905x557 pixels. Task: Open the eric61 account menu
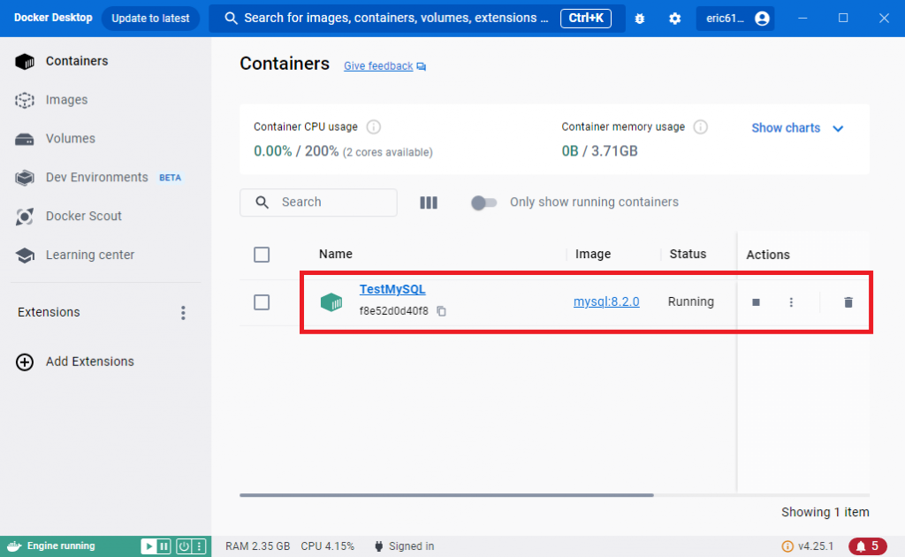coord(735,19)
